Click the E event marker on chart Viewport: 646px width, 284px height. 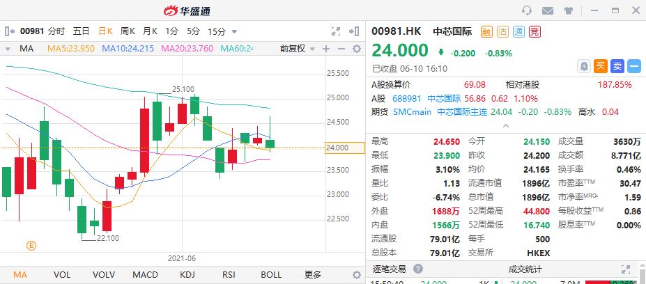click(31, 246)
